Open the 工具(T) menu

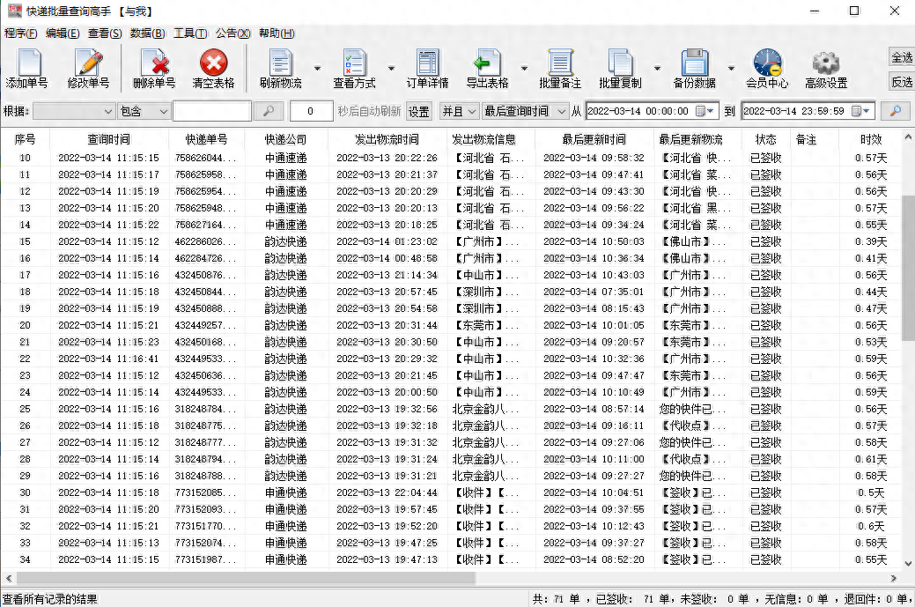190,33
